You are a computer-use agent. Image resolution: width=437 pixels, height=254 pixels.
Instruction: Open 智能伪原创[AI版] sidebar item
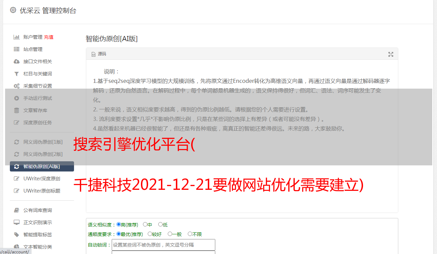tap(42, 166)
